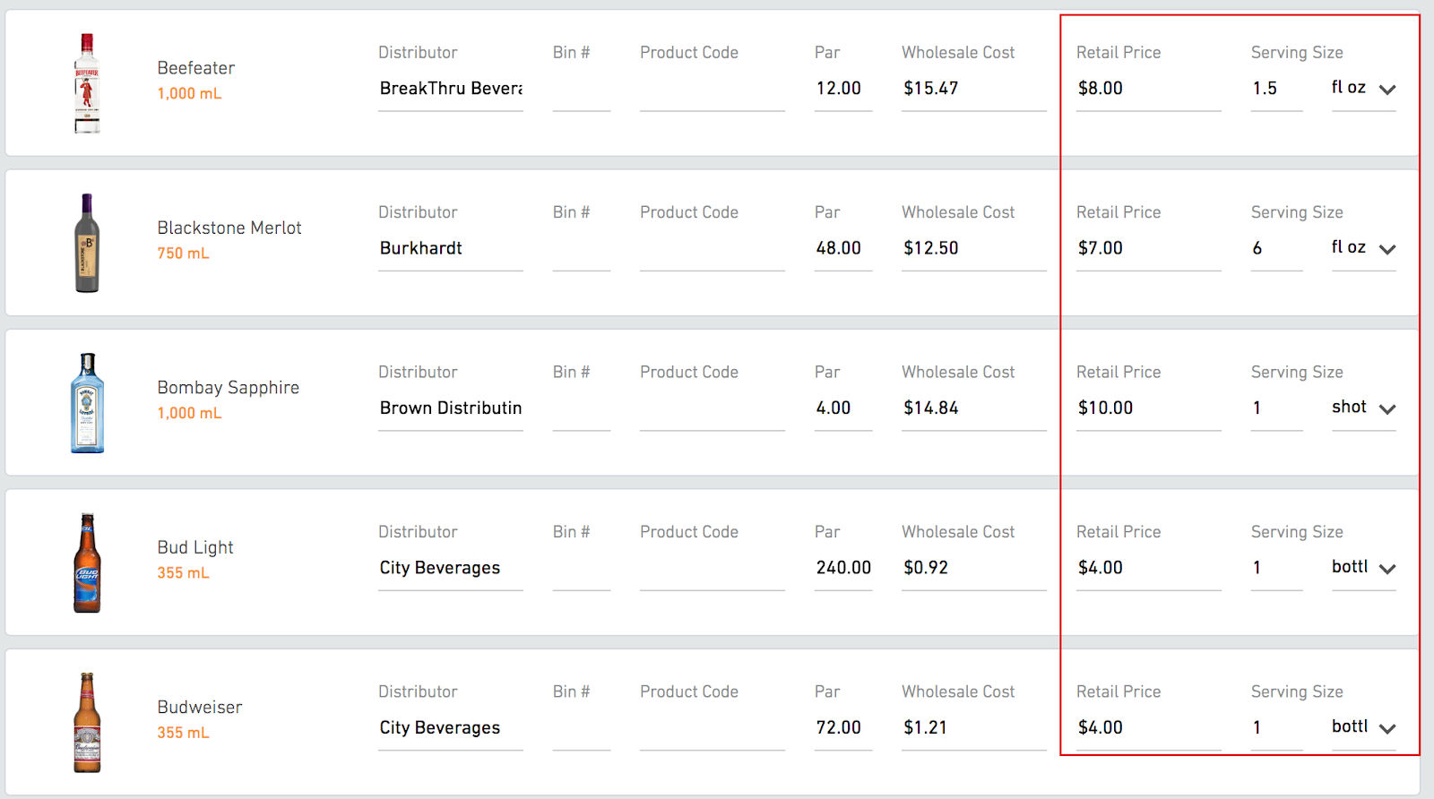Click Budweiser retail price field

(1147, 727)
